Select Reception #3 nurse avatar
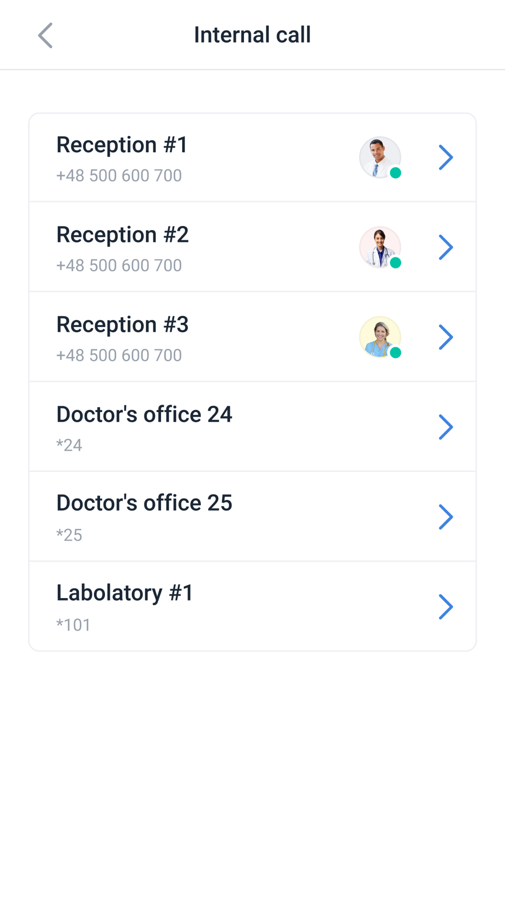Screen dimensions: 505x899 pyautogui.click(x=380, y=337)
